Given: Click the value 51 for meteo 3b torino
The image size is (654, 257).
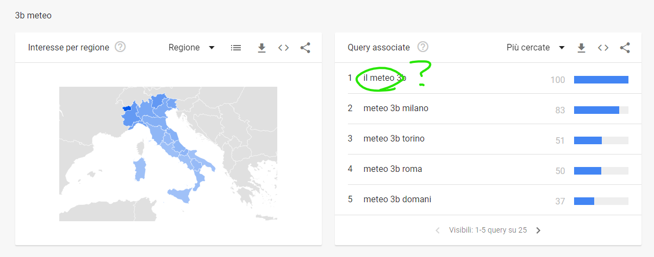Looking at the screenshot, I should pos(560,140).
